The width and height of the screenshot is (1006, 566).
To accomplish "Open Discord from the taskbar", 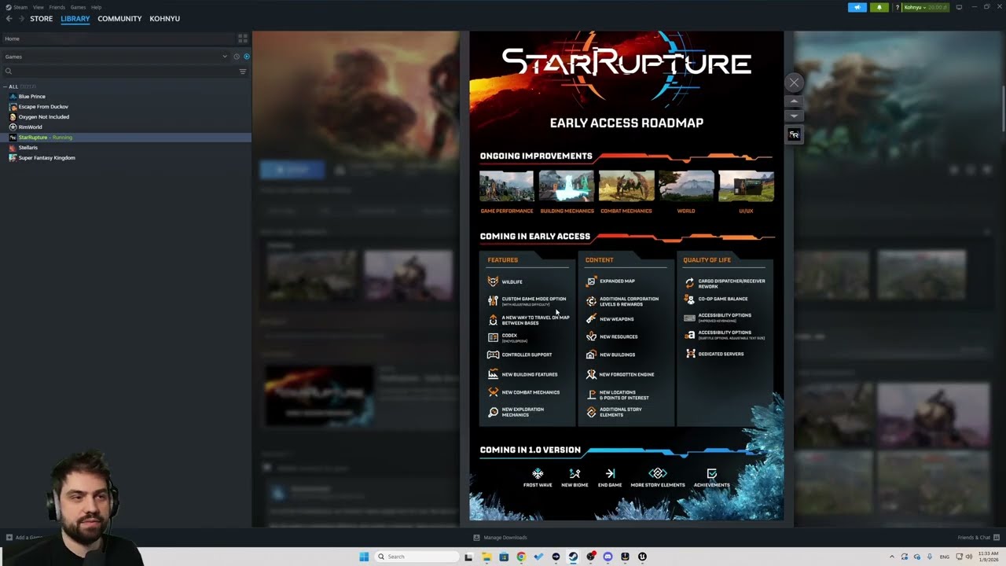I will tap(608, 557).
